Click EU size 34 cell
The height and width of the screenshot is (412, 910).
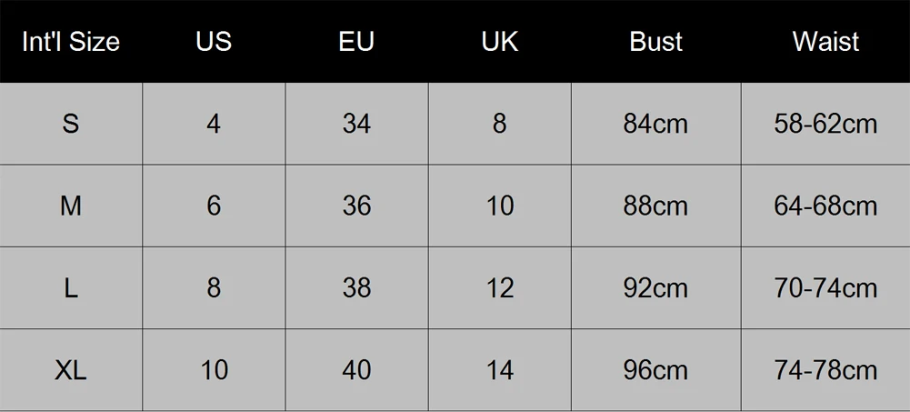coord(356,124)
